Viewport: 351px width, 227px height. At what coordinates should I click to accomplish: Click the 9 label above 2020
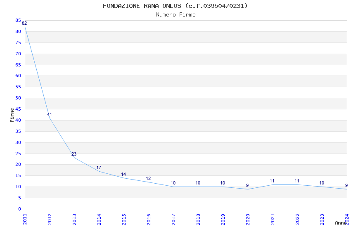click(247, 185)
